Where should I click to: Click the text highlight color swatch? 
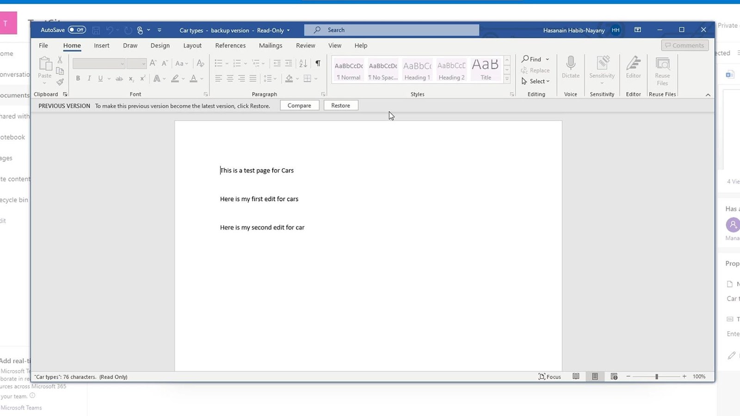(x=175, y=79)
